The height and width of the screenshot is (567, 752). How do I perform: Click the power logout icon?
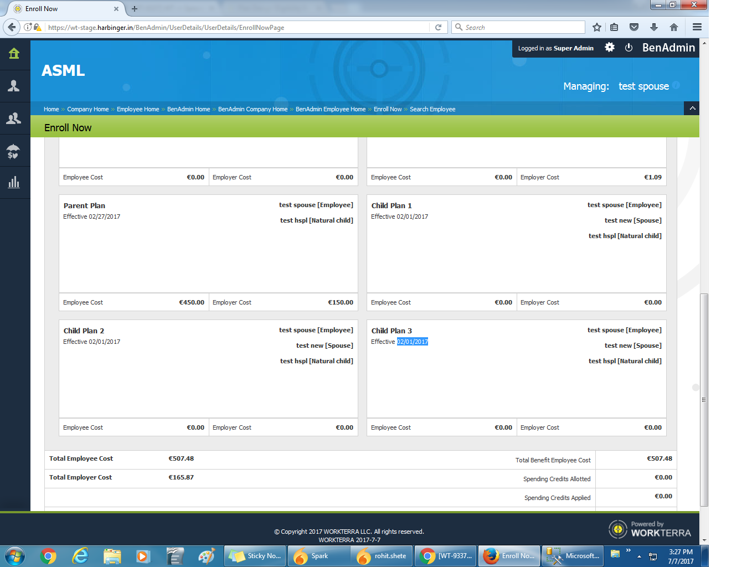click(629, 48)
